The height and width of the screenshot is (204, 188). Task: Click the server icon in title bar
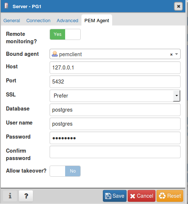tap(6, 6)
